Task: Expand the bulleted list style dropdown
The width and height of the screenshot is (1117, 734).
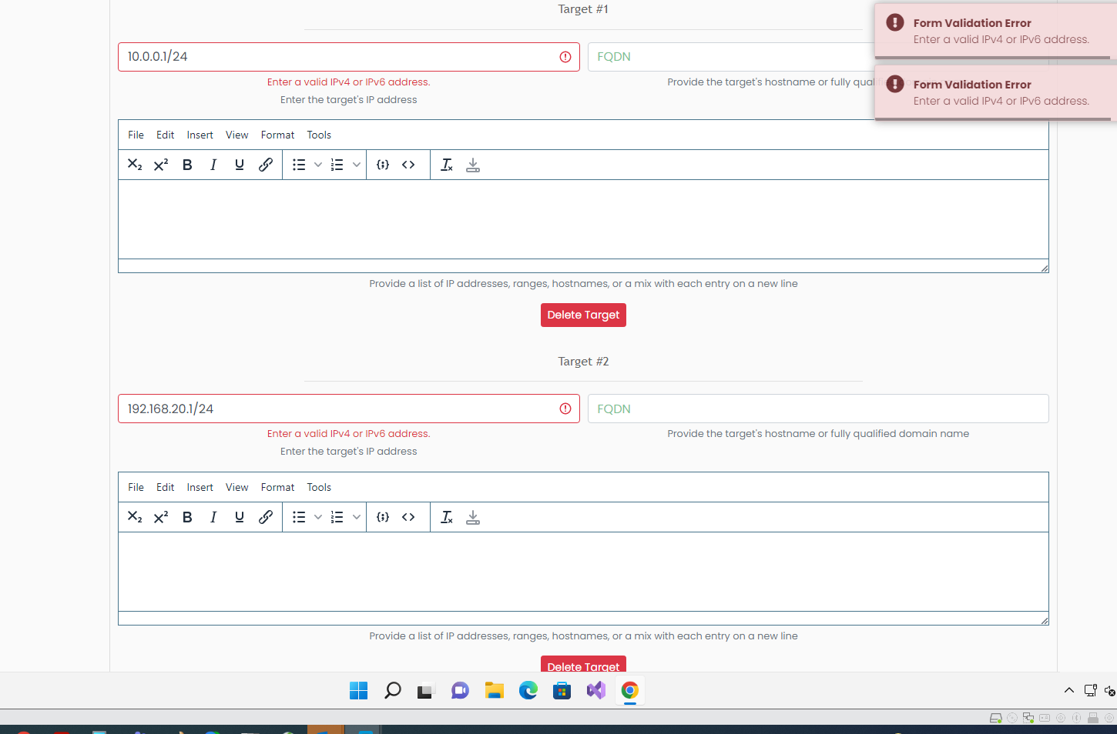Action: point(318,164)
